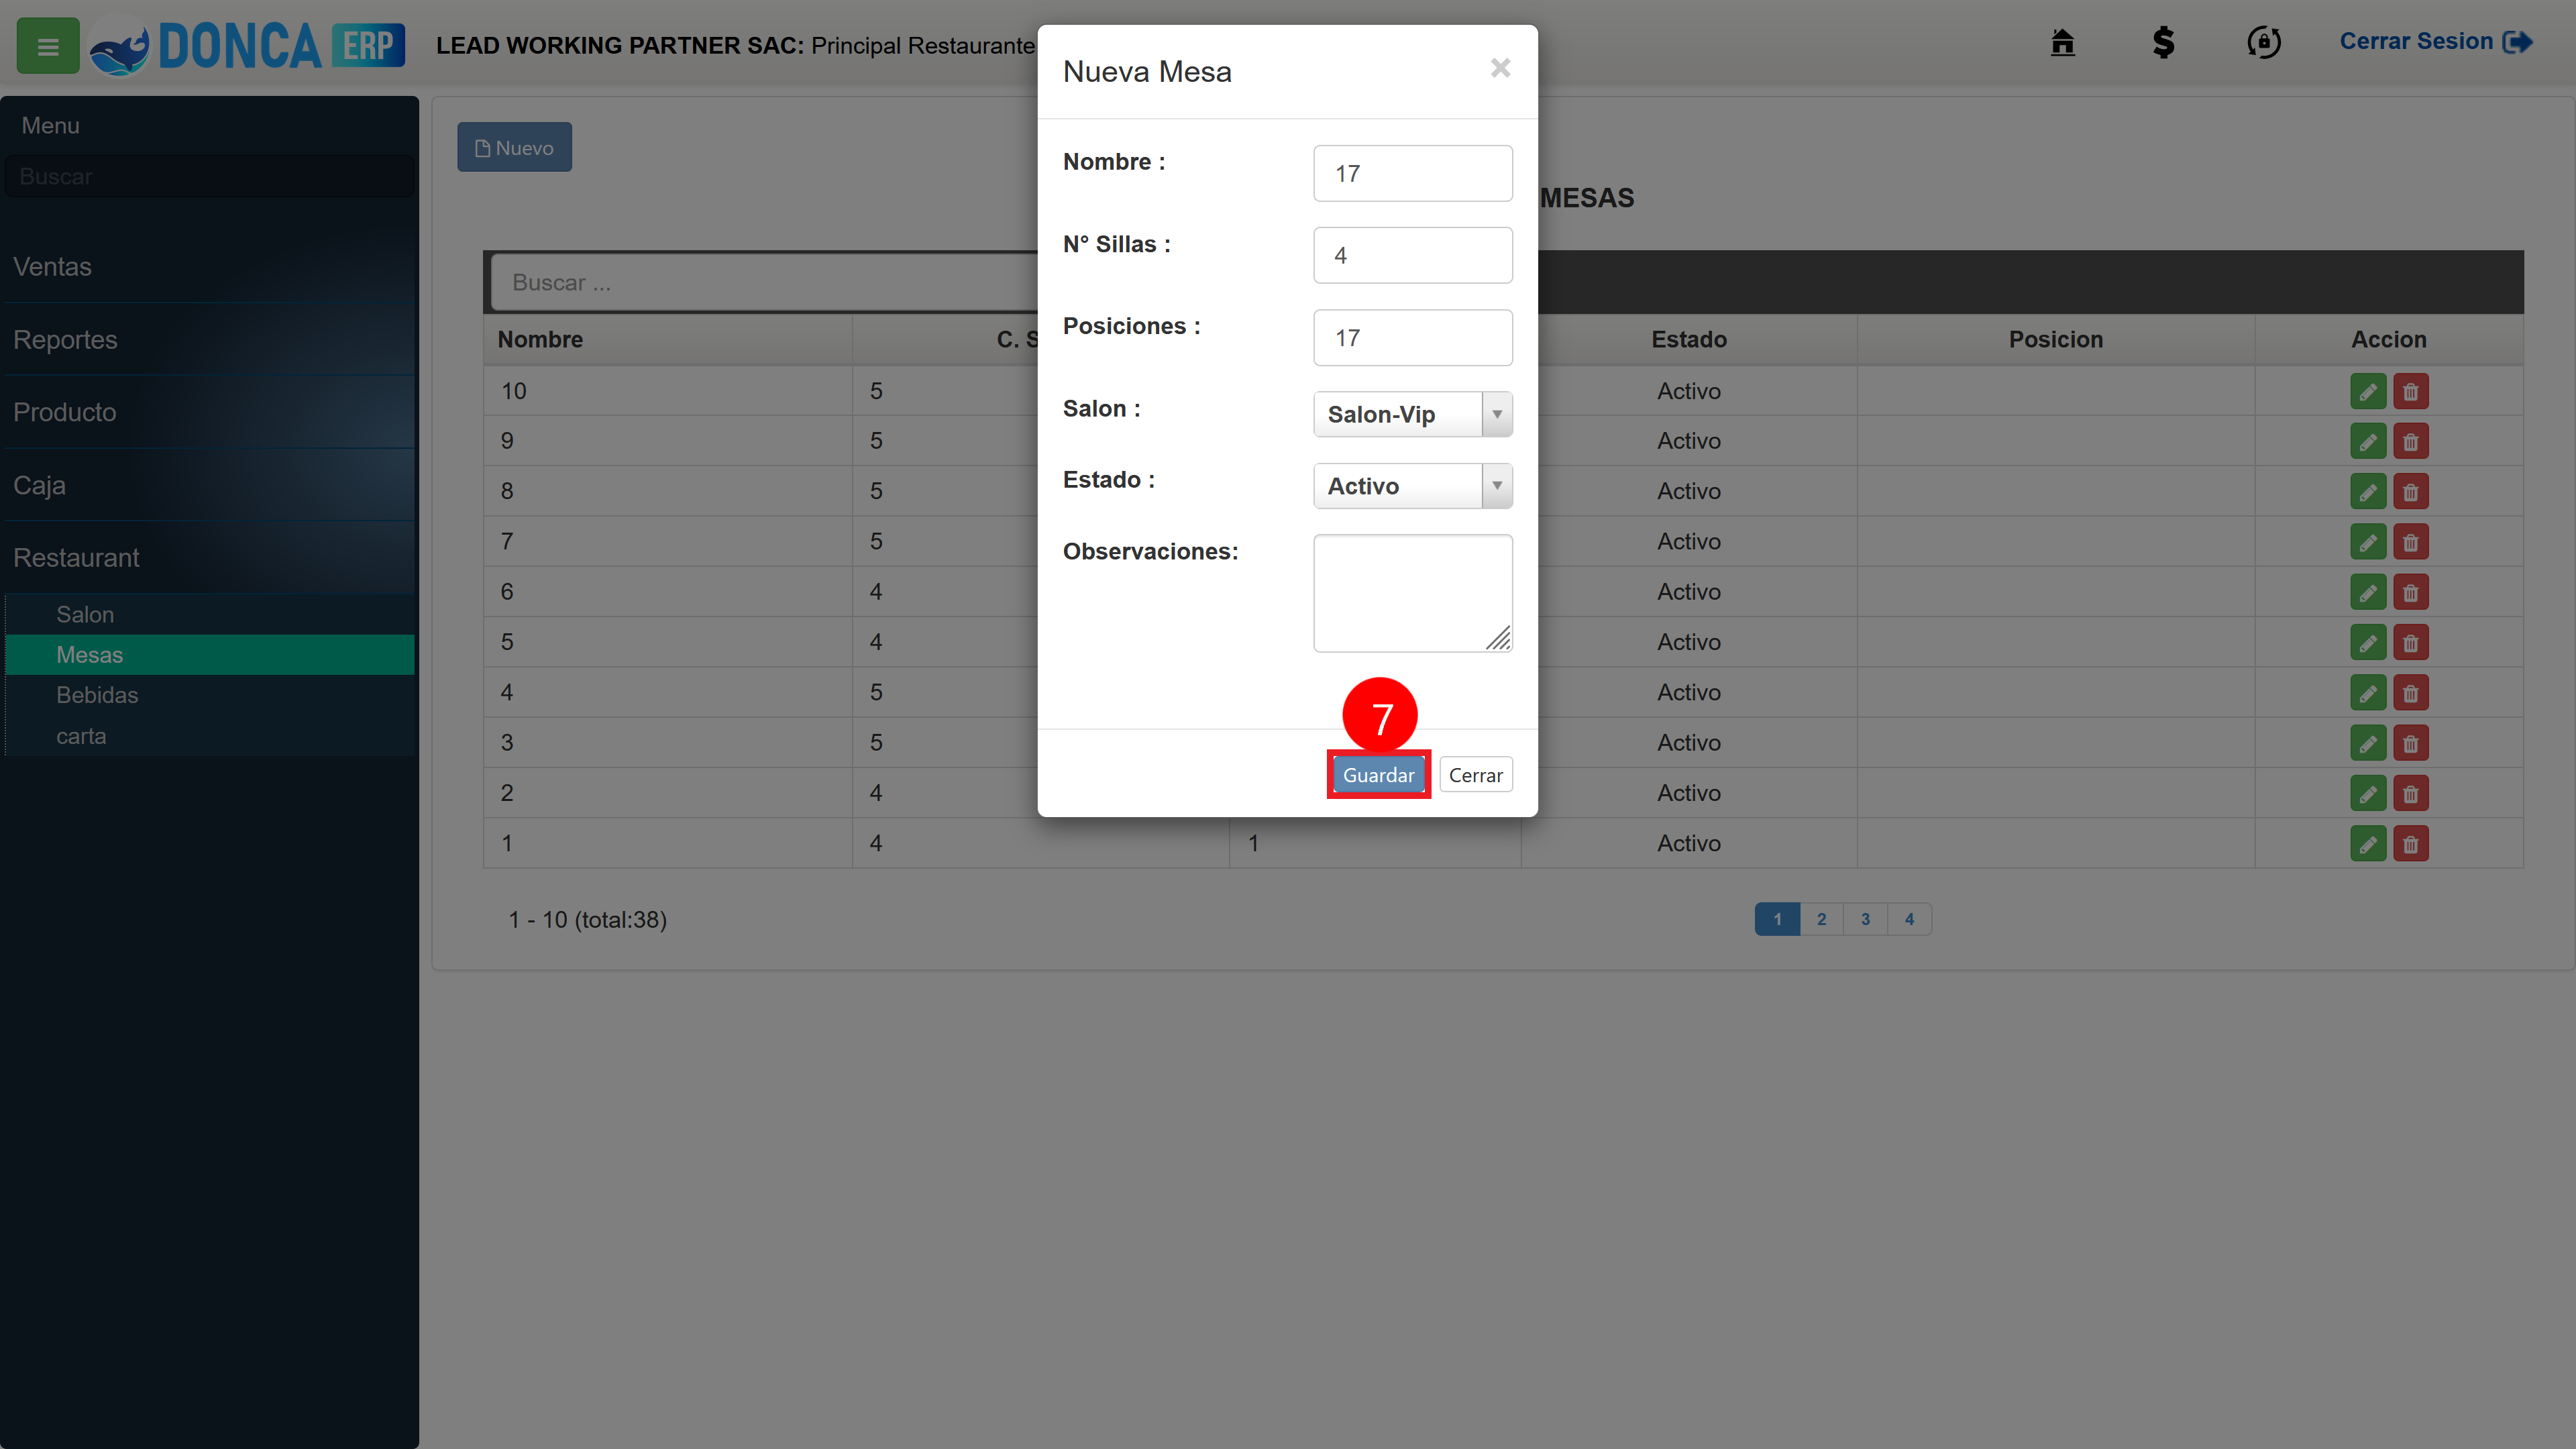Image resolution: width=2576 pixels, height=1449 pixels.
Task: Go to pagination page 4
Action: [x=1909, y=919]
